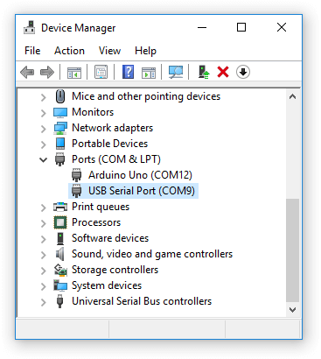Click the Portable Devices icon
Viewport: 321px width, 359px height.
(60, 144)
